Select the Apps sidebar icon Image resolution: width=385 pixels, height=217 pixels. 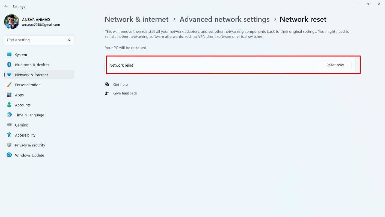9,95
